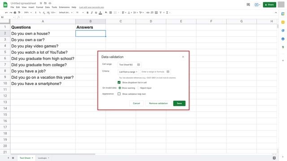Open Google Sheets home icon
This screenshot has height=161, width=287.
coord(5,5)
